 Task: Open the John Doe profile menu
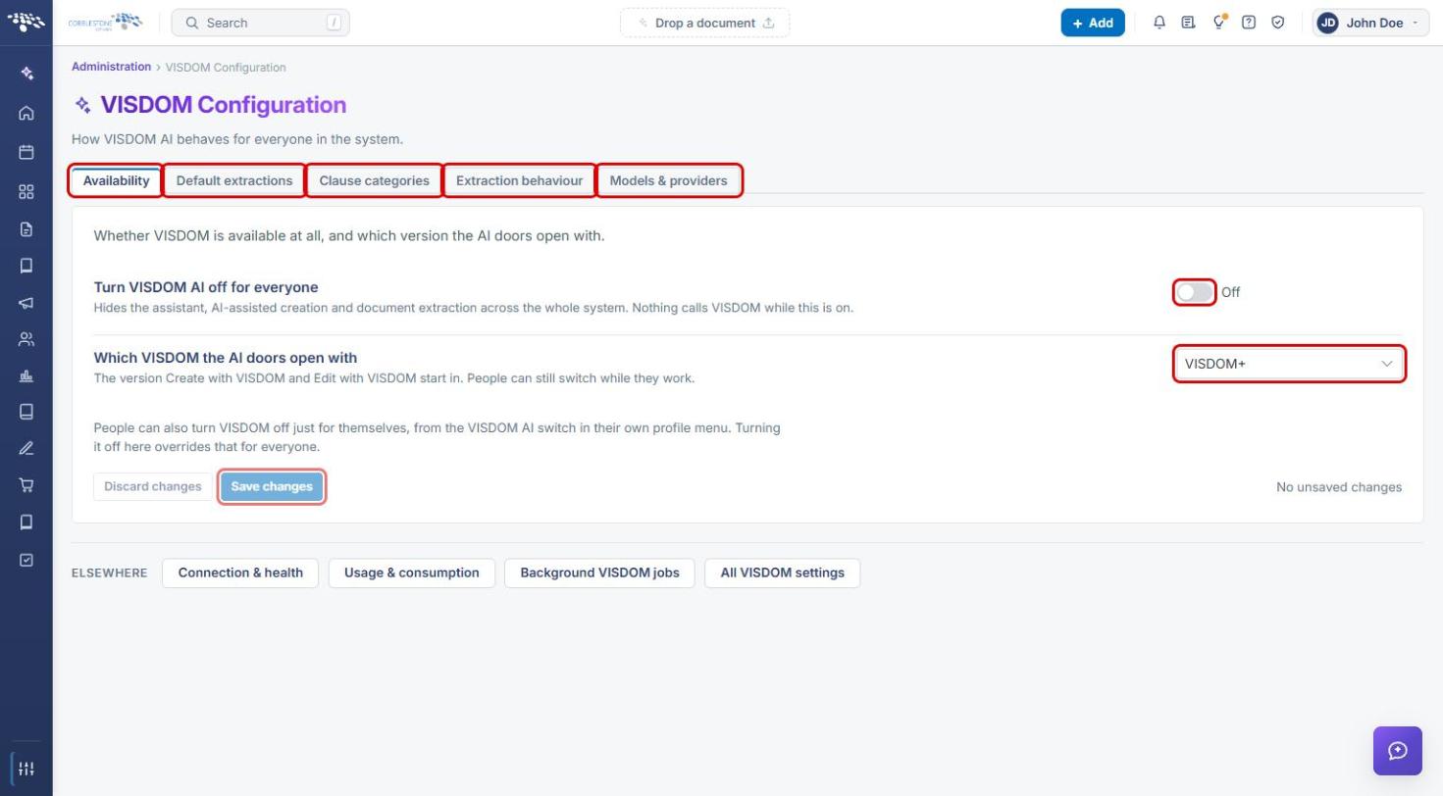1370,23
